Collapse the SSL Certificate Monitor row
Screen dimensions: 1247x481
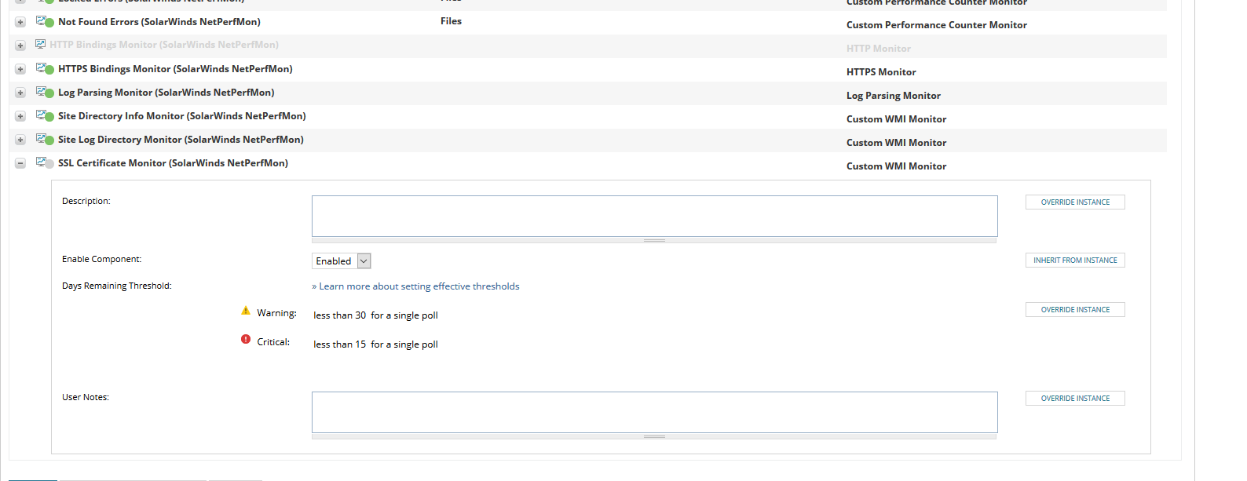point(20,163)
